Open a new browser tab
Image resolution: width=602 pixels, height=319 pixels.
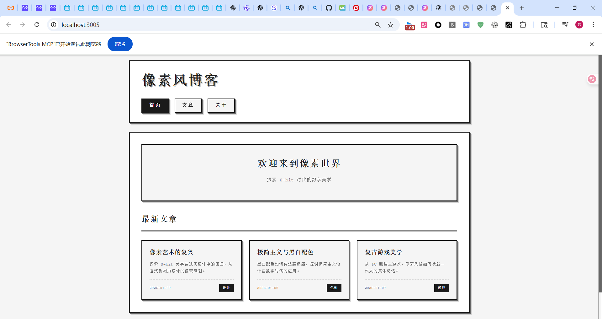click(522, 8)
